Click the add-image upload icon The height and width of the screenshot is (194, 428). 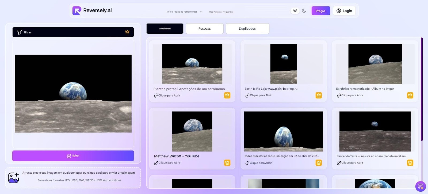click(13, 178)
